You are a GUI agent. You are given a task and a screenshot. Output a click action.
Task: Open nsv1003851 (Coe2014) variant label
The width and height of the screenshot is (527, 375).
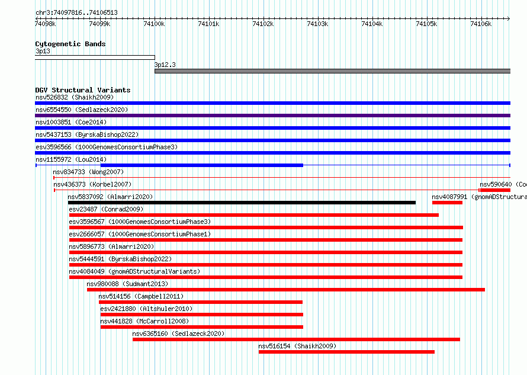click(71, 122)
